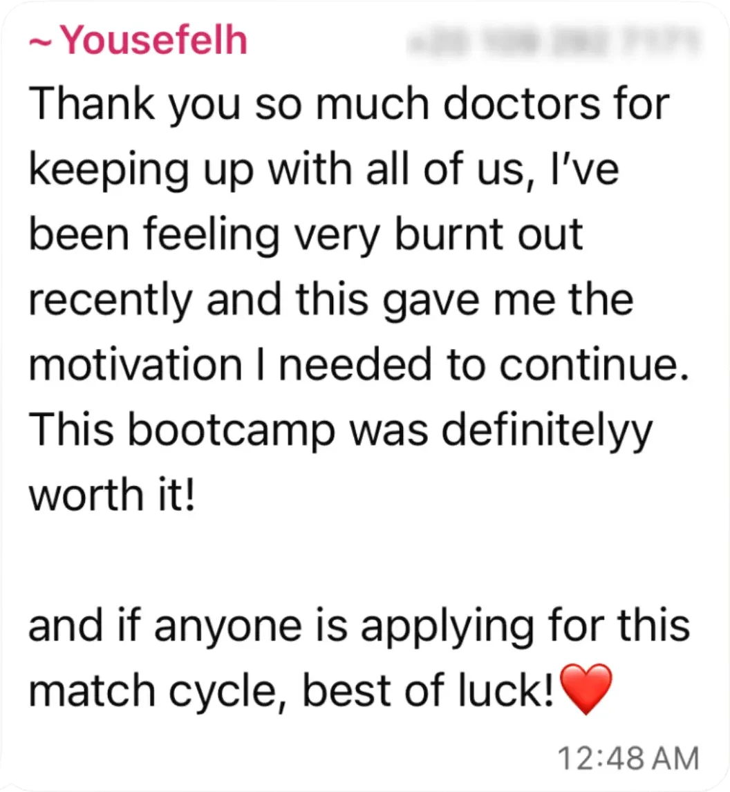
Task: Click the misspelled word "definitelyy"
Action: click(x=546, y=431)
